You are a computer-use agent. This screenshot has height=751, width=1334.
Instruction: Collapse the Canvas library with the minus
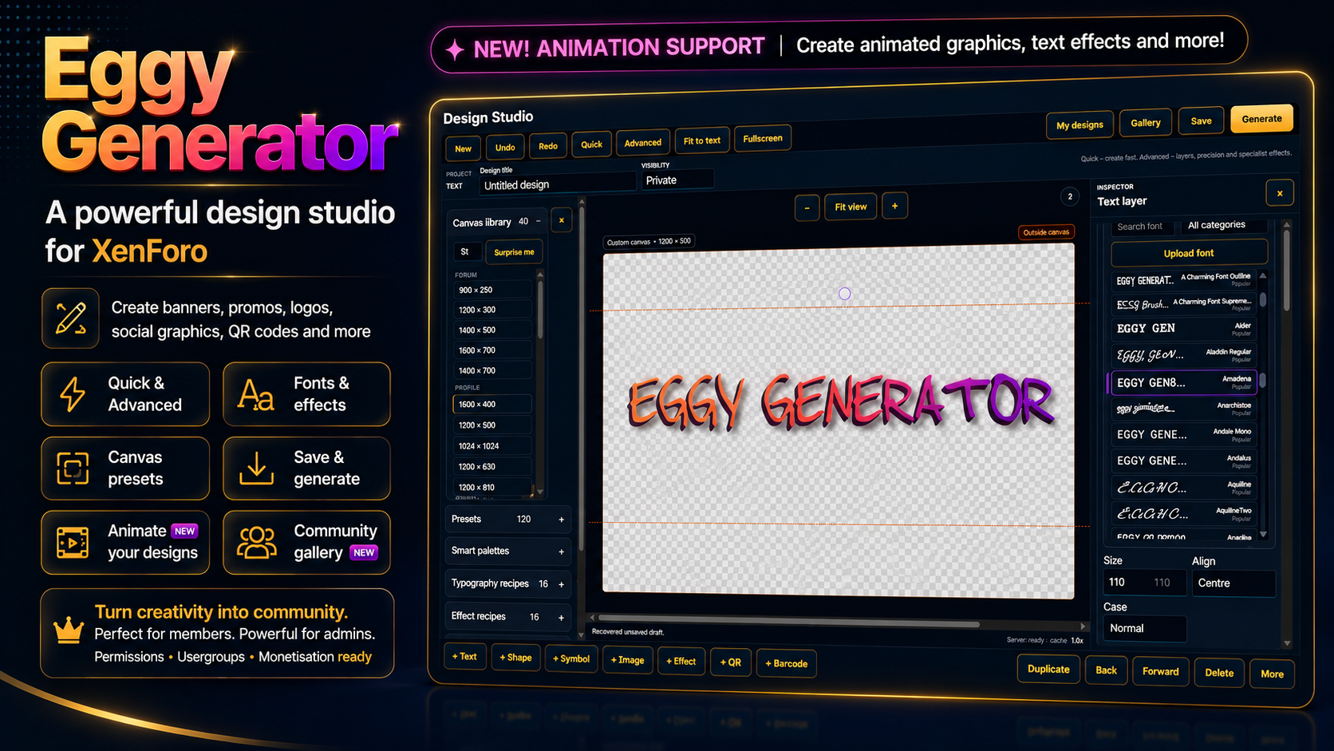(x=539, y=221)
